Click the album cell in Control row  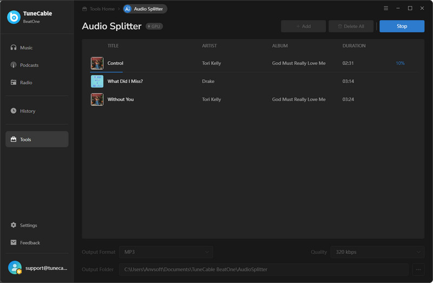click(299, 63)
